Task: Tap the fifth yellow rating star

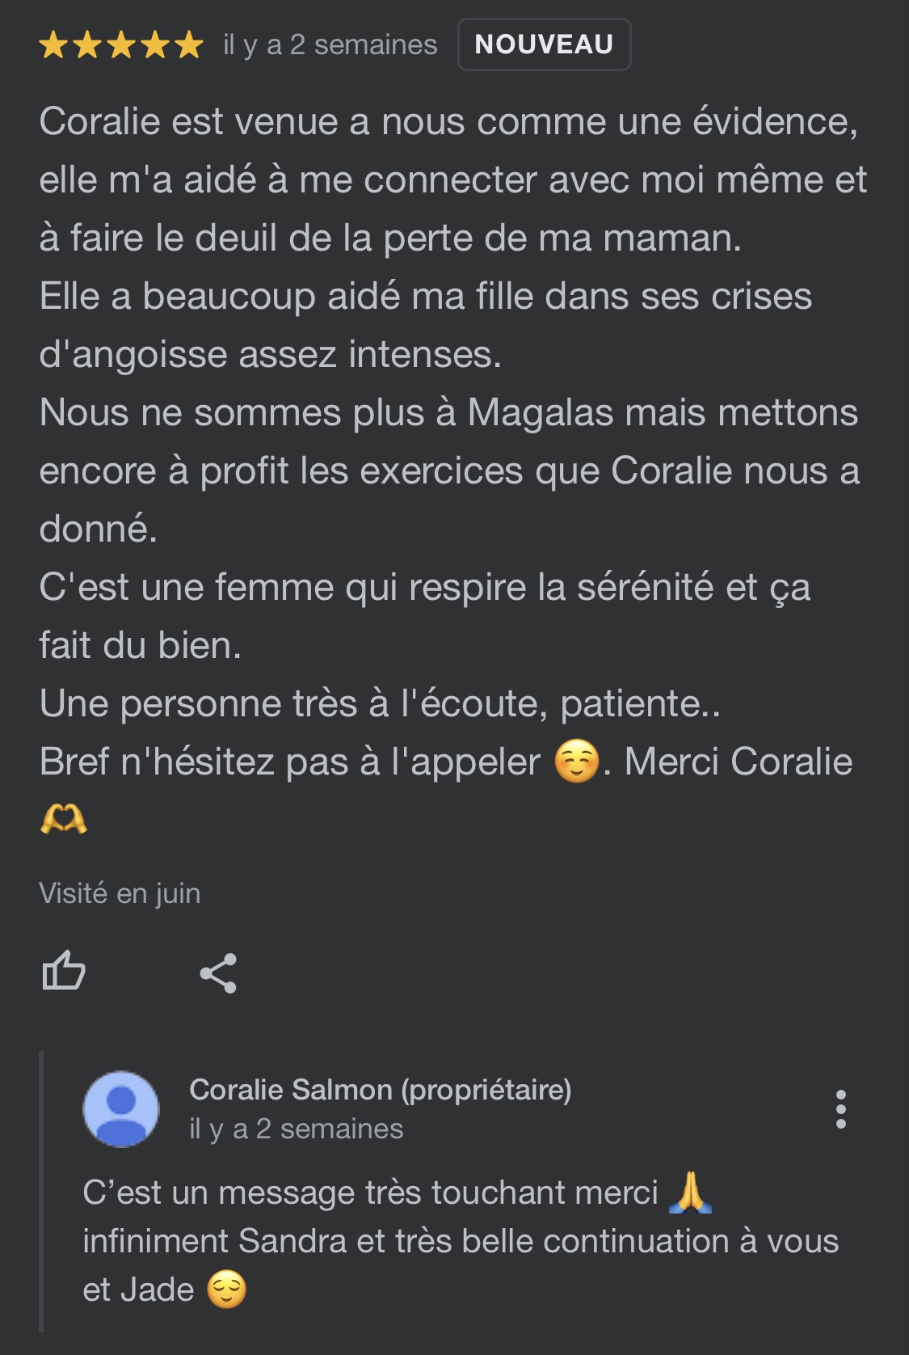Action: 189,45
